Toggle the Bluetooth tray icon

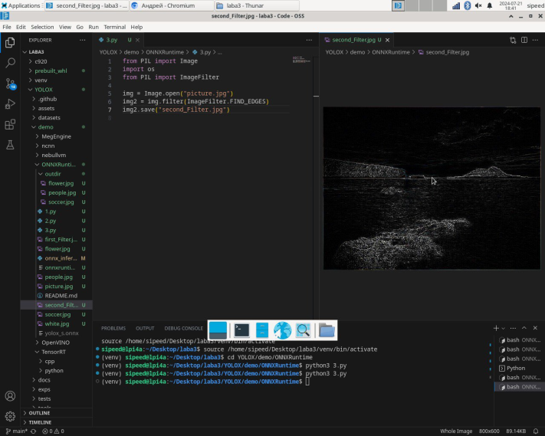click(467, 5)
